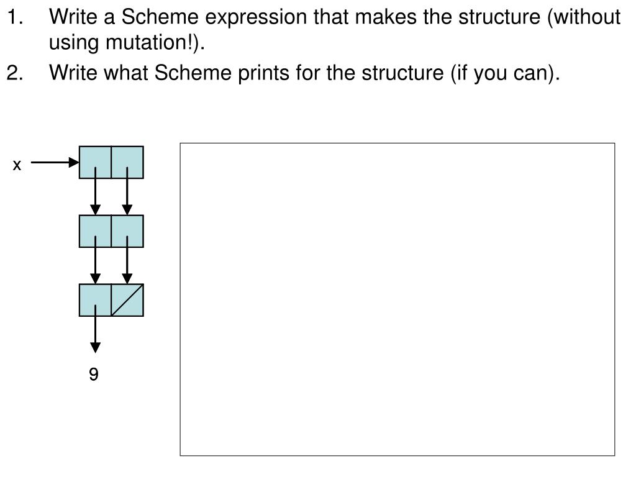Click the arrowhead pointing down to 9
Viewport: 636px width, 477px height.
point(95,348)
